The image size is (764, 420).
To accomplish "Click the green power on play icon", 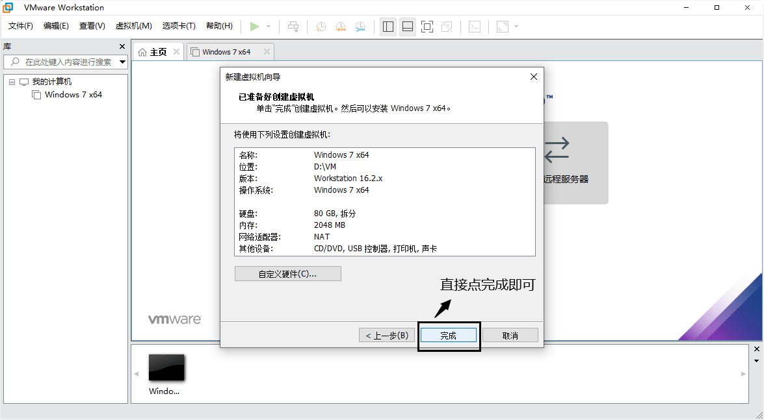I will 254,26.
